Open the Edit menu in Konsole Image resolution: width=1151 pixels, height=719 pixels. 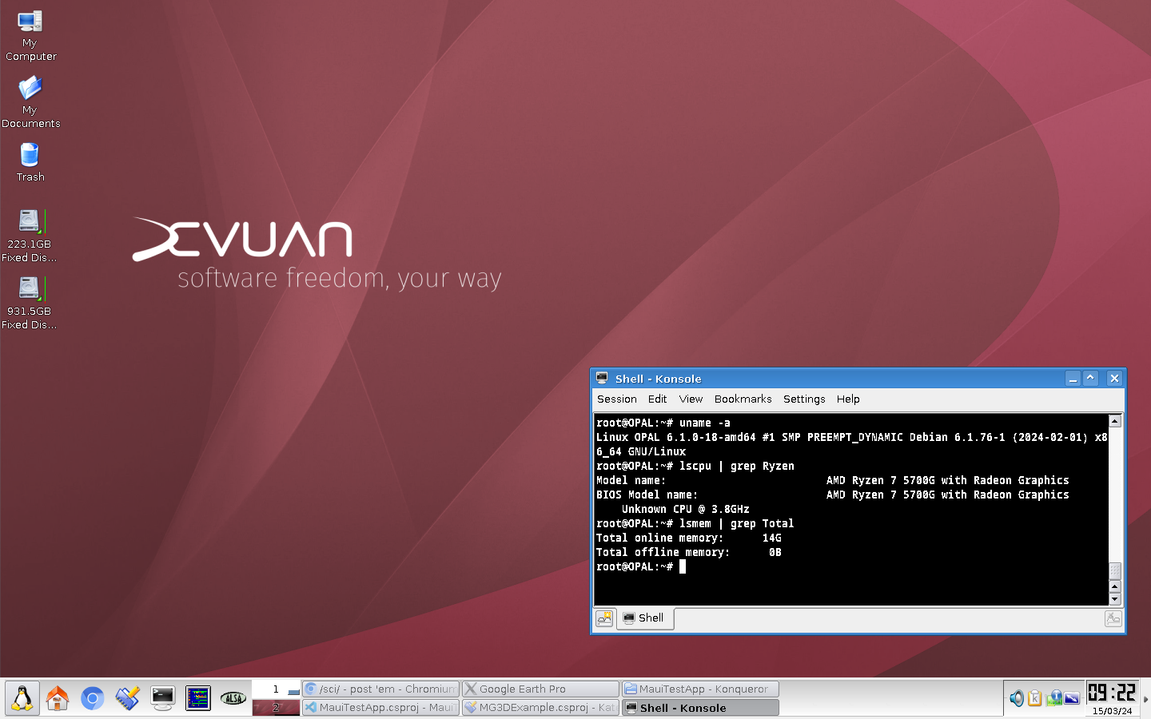(x=658, y=399)
